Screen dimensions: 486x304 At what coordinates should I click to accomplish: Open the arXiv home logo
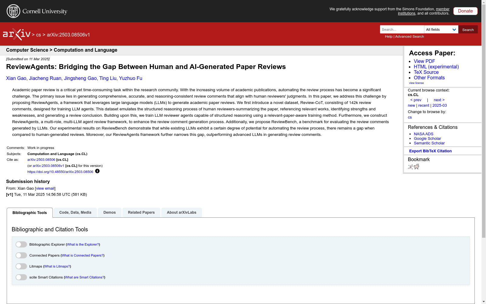[17, 34]
